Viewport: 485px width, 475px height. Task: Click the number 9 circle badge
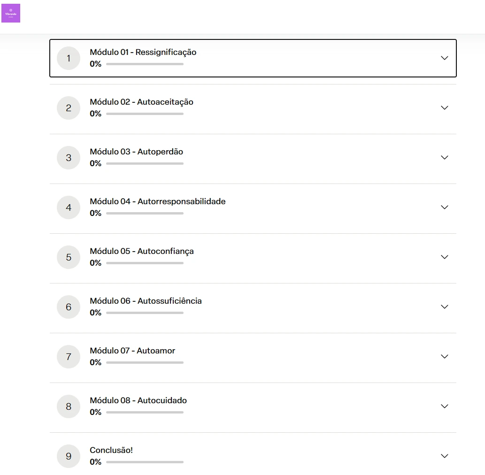pyautogui.click(x=69, y=456)
